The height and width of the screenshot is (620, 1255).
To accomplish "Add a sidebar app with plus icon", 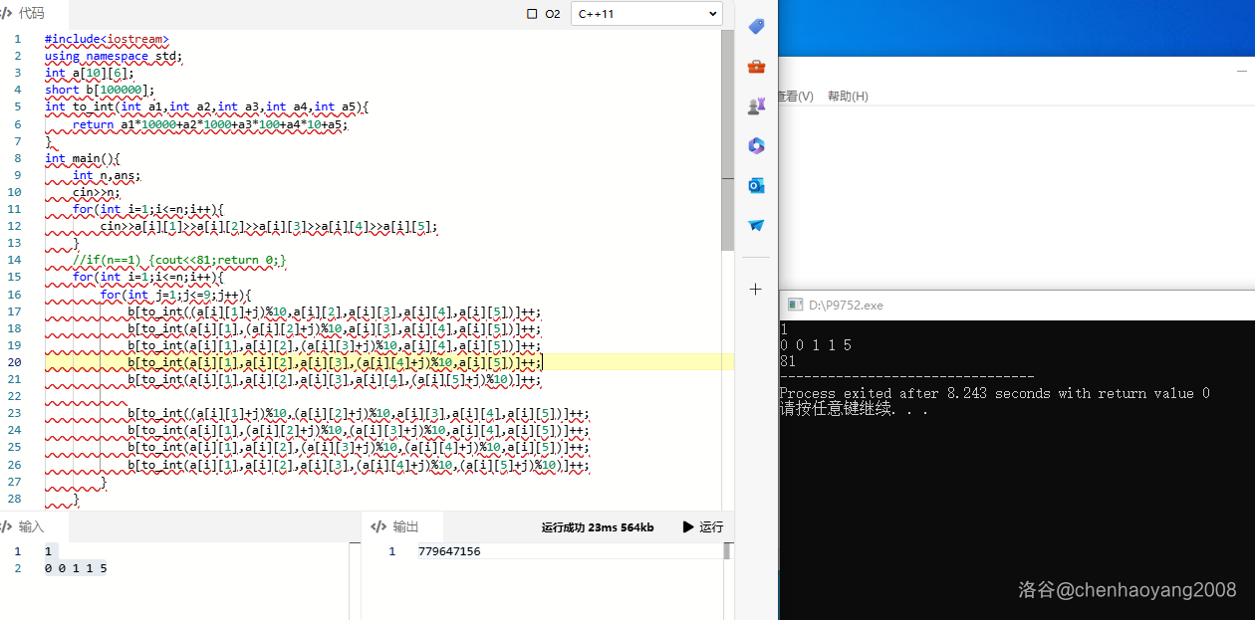I will click(756, 289).
